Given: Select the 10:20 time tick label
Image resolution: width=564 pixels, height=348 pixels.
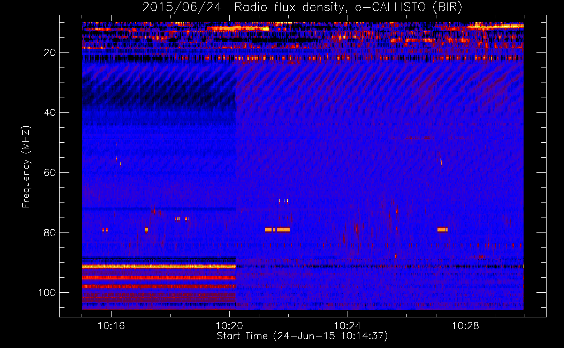Looking at the screenshot, I should pyautogui.click(x=229, y=326).
